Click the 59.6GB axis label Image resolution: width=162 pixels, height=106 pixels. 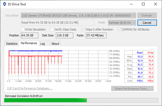pyautogui.click(x=58, y=81)
